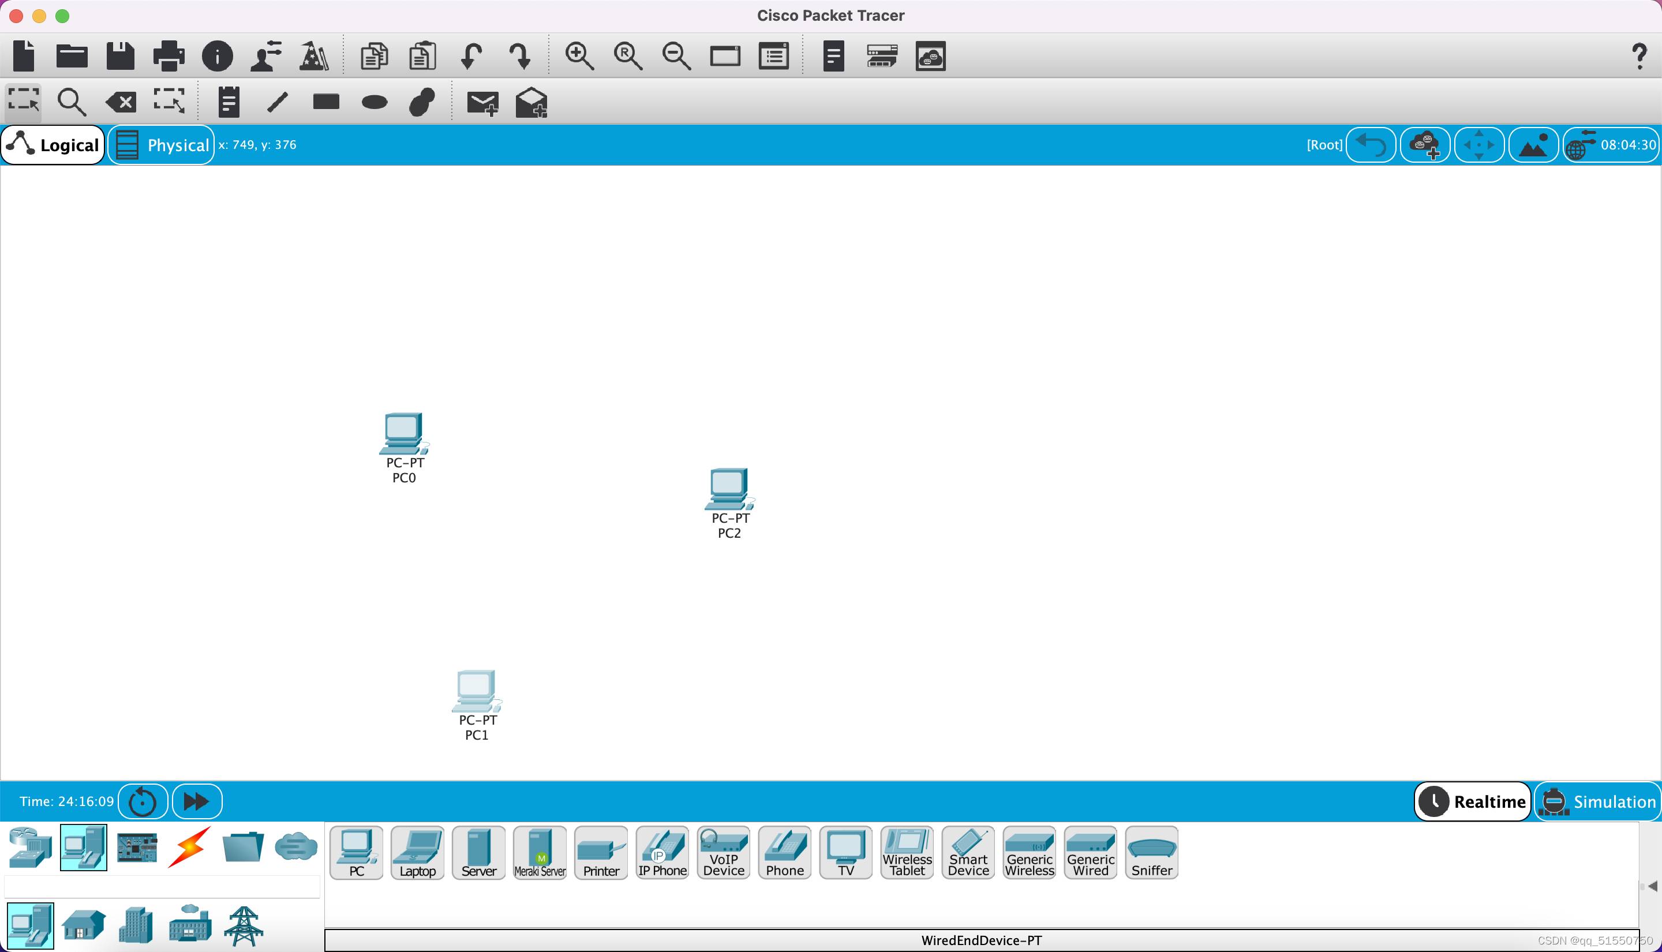Image resolution: width=1662 pixels, height=952 pixels.
Task: Add a complex PDU open envelope
Action: click(x=531, y=102)
